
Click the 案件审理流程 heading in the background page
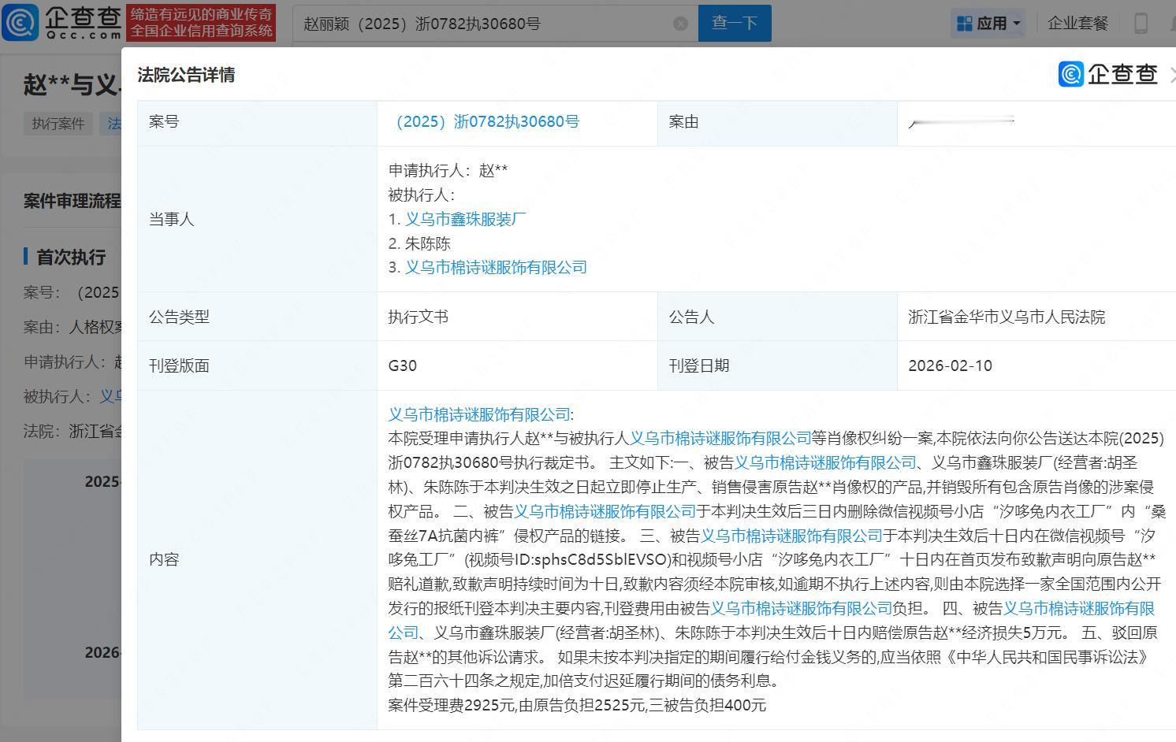(72, 201)
